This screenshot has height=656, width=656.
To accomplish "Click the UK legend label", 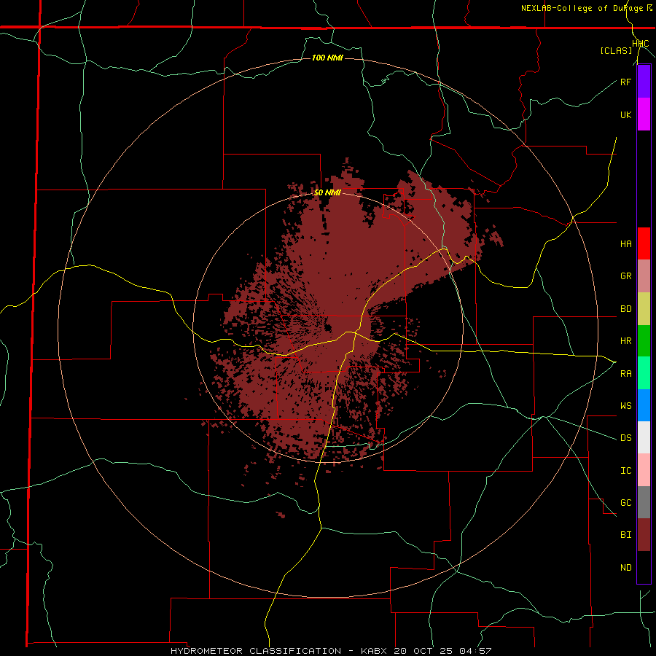I will [x=625, y=114].
